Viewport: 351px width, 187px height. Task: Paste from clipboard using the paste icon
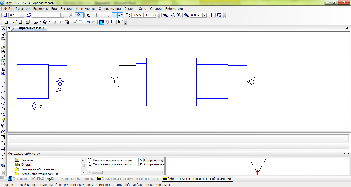(67, 22)
